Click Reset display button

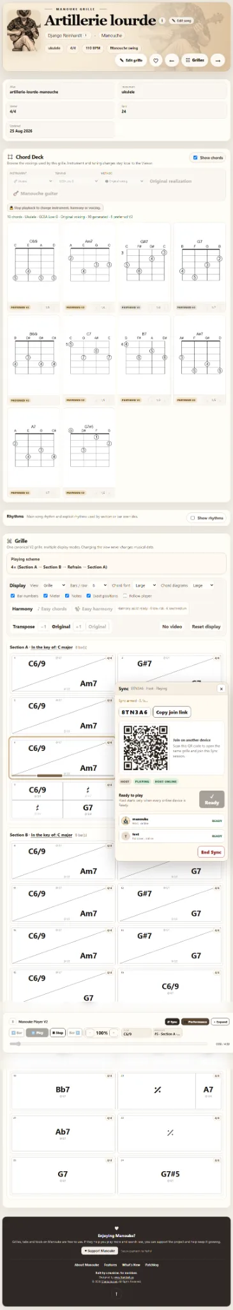point(206,626)
